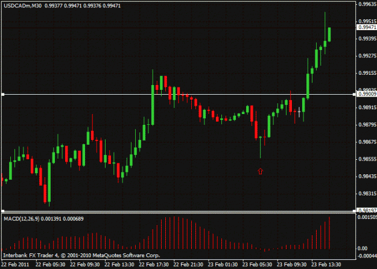The width and height of the screenshot is (377, 269).
Task: Click the 0.00 MACD scale value
Action: (363, 248)
